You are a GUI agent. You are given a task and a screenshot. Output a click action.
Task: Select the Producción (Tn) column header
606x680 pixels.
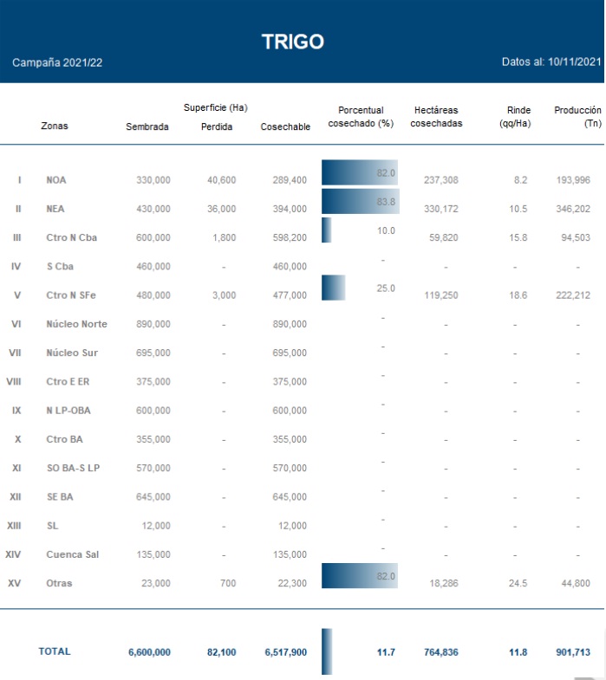point(577,117)
